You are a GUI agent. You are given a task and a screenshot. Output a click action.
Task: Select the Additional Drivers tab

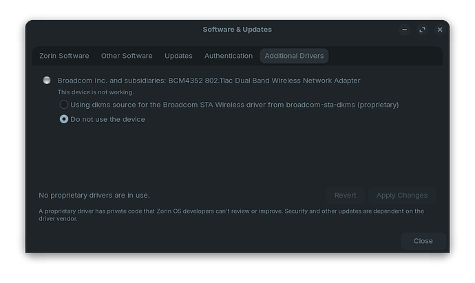[x=294, y=56]
